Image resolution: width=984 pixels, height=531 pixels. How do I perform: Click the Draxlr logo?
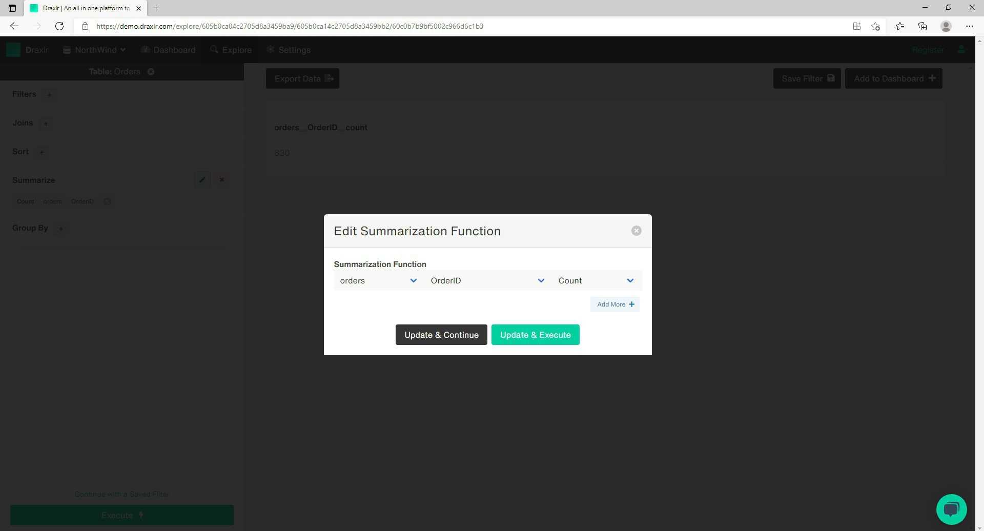tap(27, 50)
